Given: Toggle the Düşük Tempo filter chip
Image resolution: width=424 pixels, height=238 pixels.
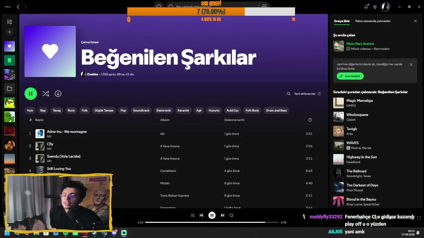Looking at the screenshot, I should pyautogui.click(x=104, y=110).
